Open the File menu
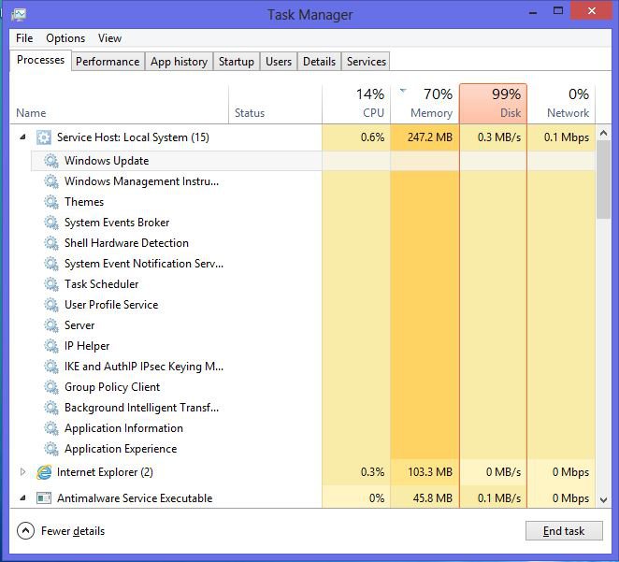This screenshot has width=619, height=562. pyautogui.click(x=24, y=38)
